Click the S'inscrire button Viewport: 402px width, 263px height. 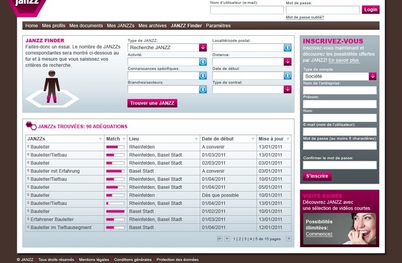317,176
